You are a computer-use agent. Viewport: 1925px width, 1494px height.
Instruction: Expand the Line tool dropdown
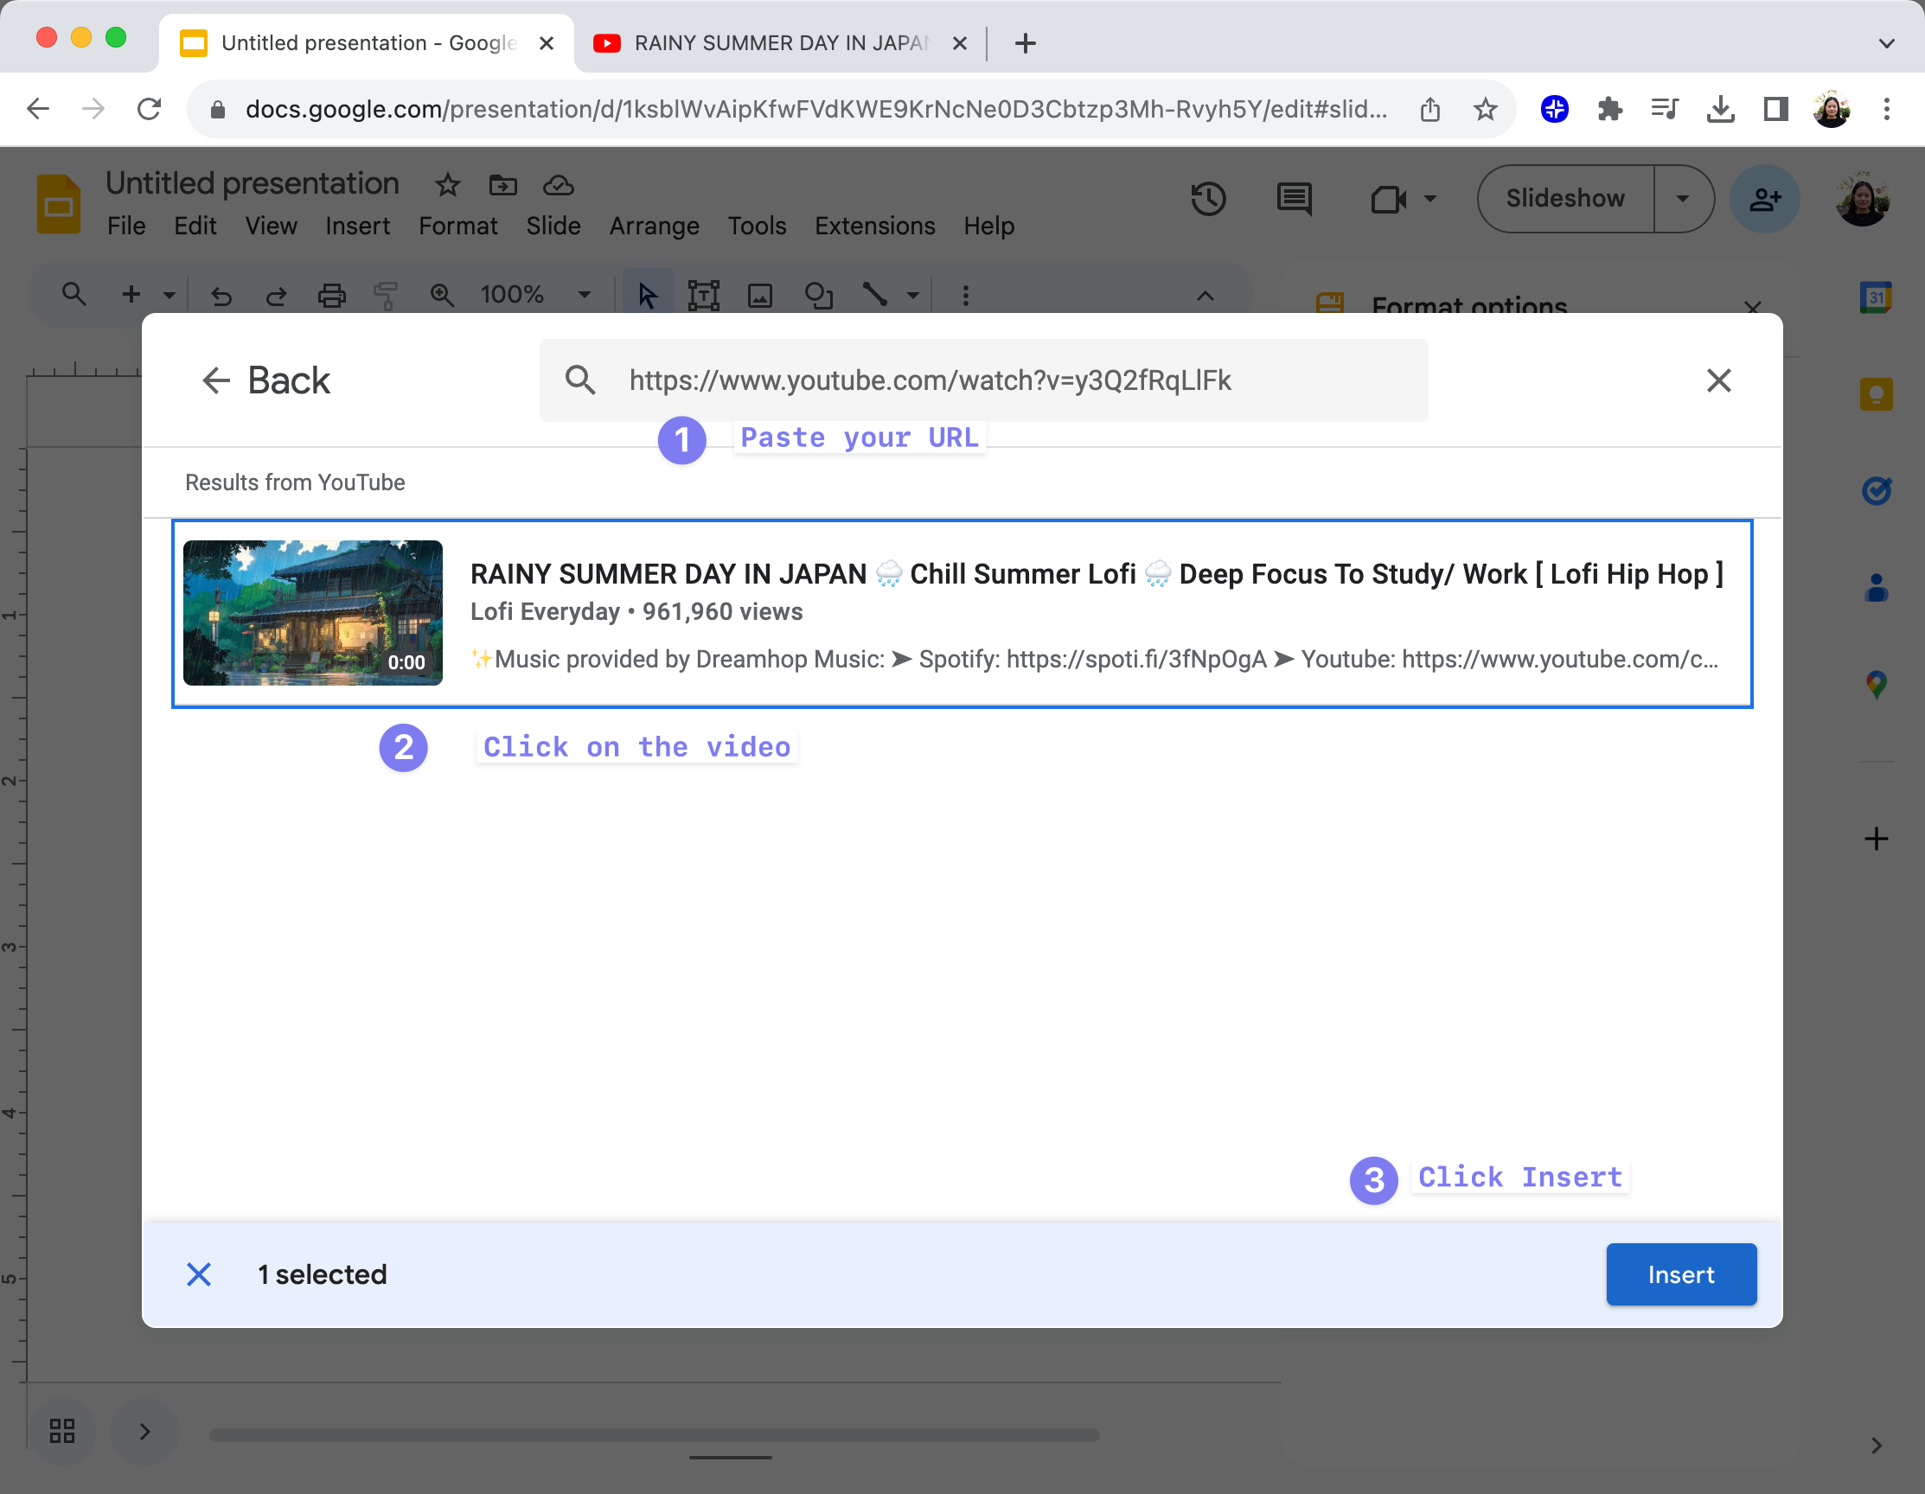(x=913, y=296)
